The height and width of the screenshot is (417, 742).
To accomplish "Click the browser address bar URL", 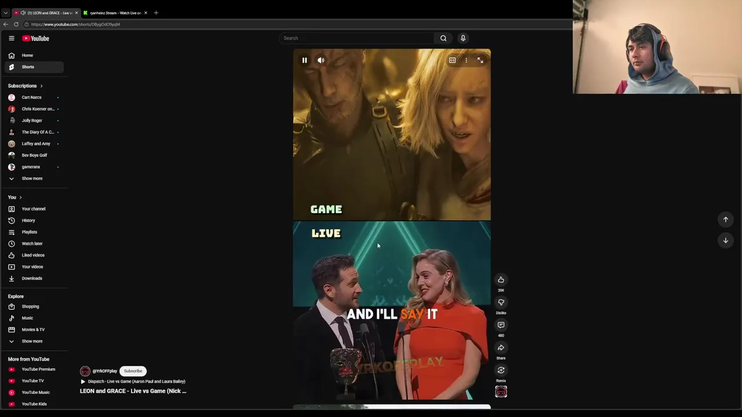I will pos(75,24).
